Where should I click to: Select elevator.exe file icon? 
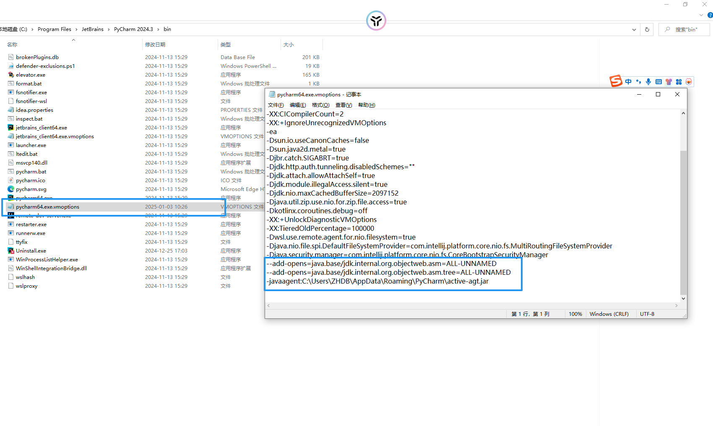[x=11, y=75]
